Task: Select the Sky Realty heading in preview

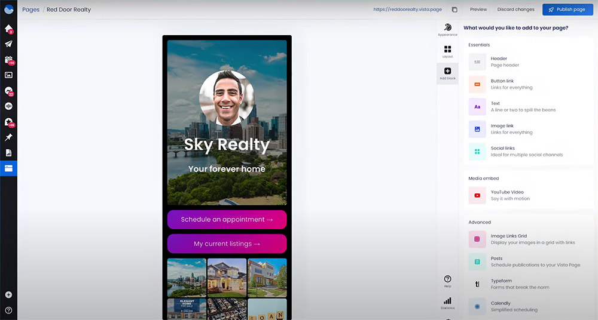Action: click(x=227, y=145)
